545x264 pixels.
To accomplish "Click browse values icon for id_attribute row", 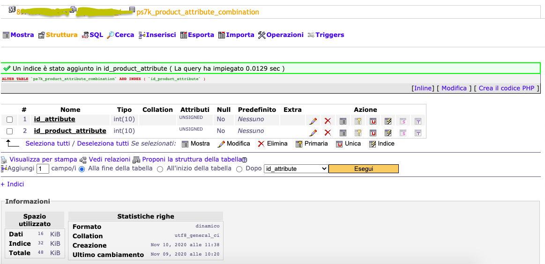I will coord(343,121).
